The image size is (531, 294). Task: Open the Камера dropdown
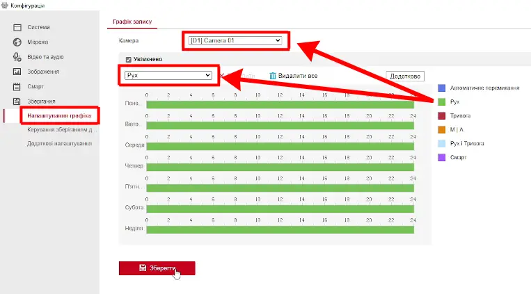click(x=235, y=41)
